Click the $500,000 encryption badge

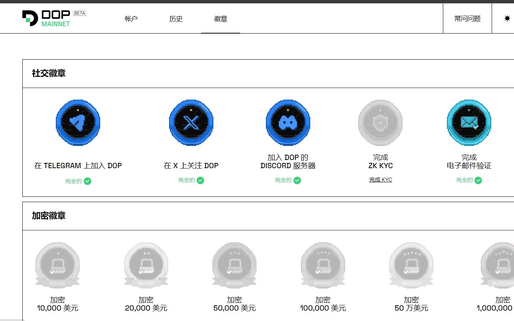[411, 266]
